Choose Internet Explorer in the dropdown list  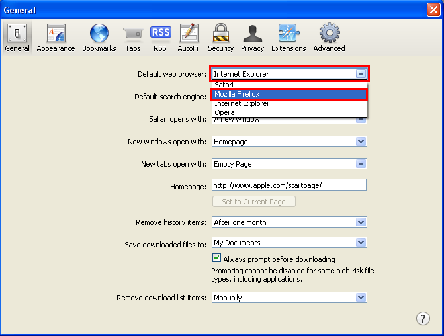(289, 103)
